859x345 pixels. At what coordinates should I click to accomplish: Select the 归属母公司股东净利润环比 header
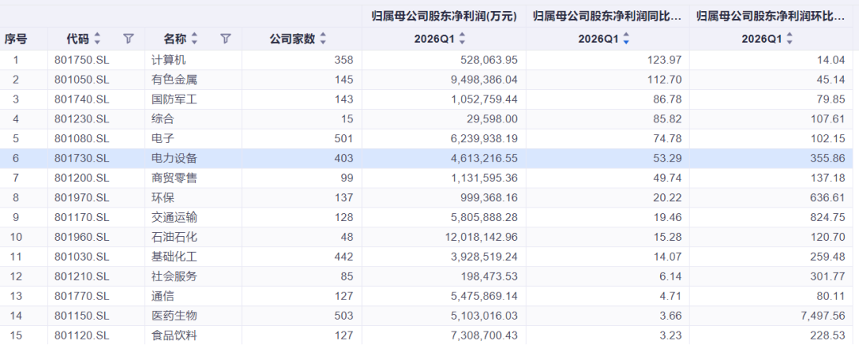[771, 17]
